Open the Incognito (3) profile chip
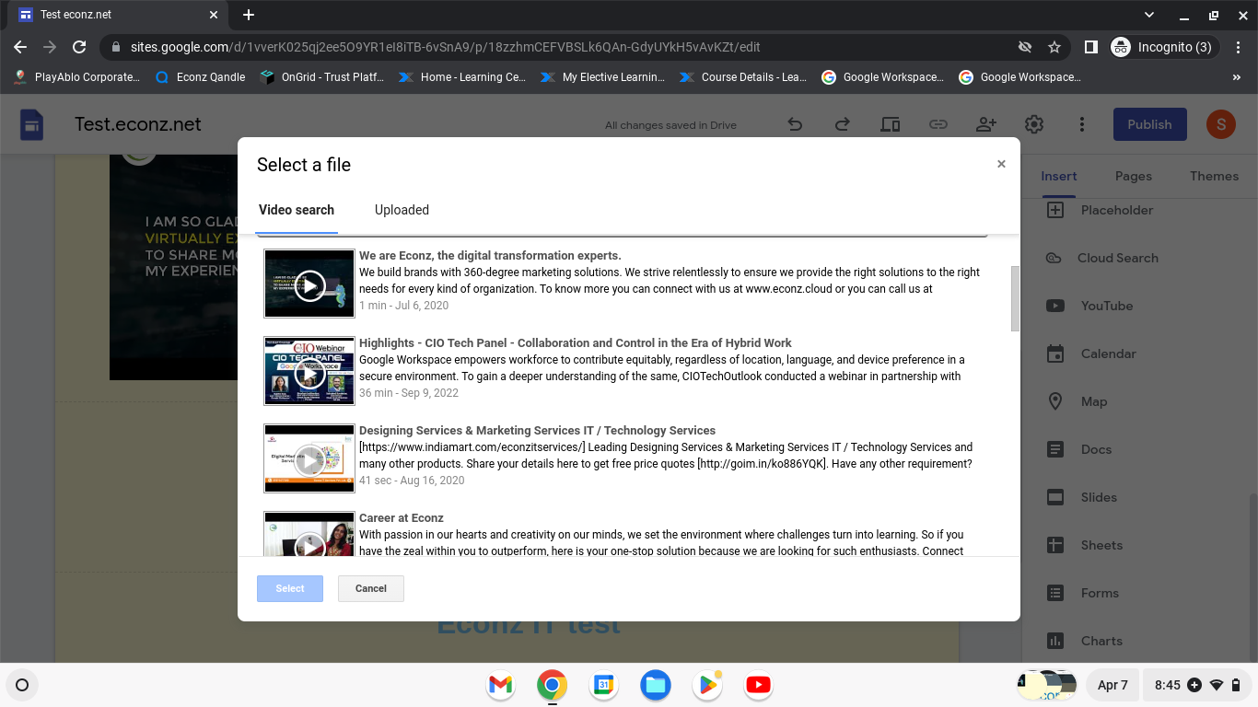The width and height of the screenshot is (1258, 707). pyautogui.click(x=1165, y=47)
